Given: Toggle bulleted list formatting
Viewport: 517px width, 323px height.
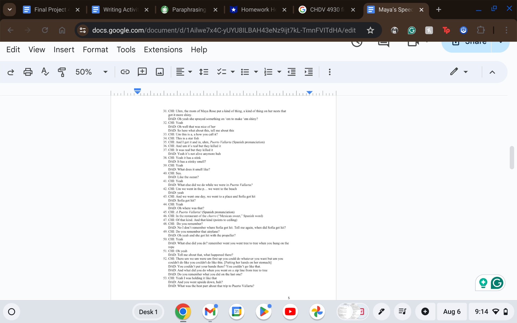Looking at the screenshot, I should (x=244, y=72).
